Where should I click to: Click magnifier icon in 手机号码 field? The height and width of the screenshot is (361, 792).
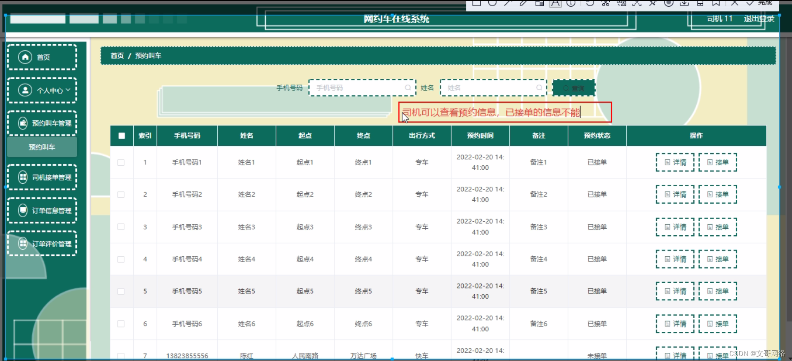click(408, 88)
